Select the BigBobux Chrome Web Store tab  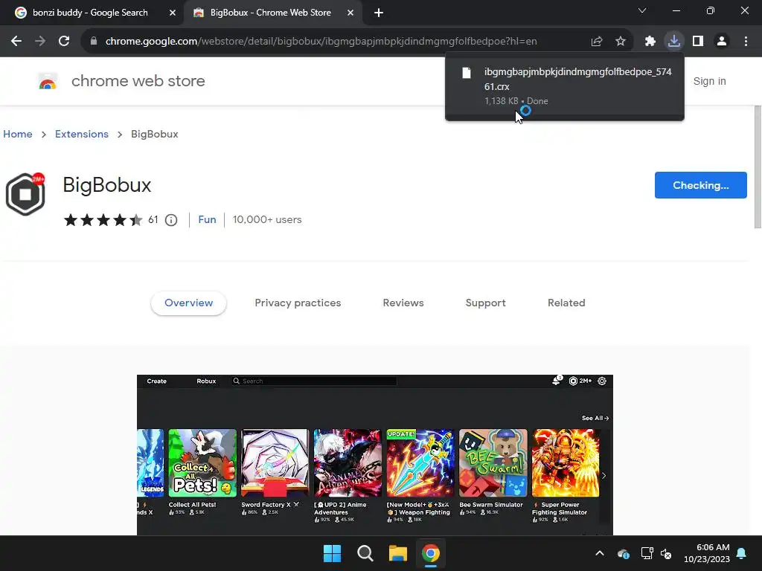(270, 13)
